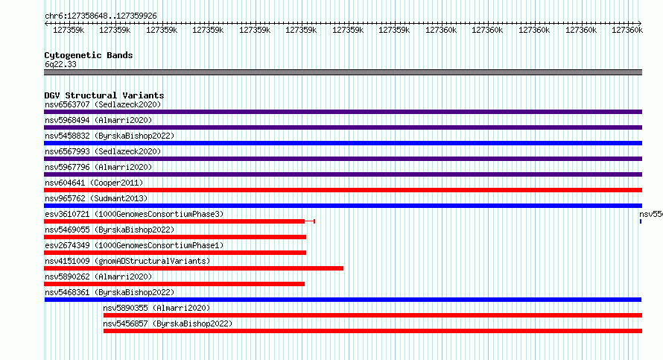Click the purple bar under nsv6563707
663x360 pixels.
click(x=343, y=112)
